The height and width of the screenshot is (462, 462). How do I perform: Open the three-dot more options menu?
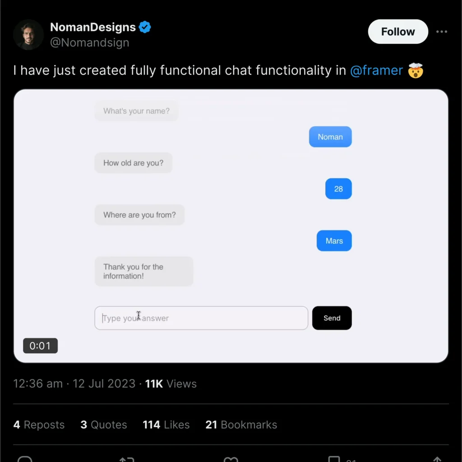coord(441,32)
